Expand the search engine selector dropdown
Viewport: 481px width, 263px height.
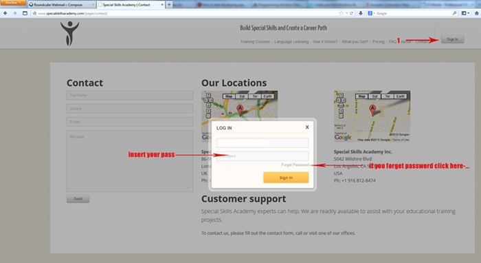pyautogui.click(x=371, y=13)
